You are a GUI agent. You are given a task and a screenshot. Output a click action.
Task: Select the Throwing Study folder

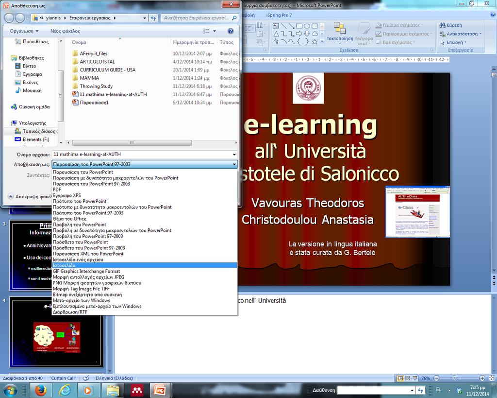pyautogui.click(x=96, y=86)
